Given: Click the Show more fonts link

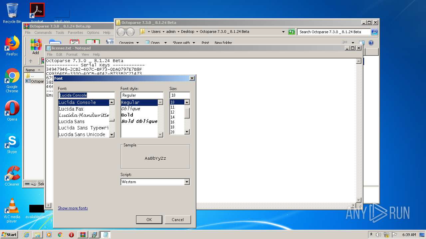Looking at the screenshot, I should [73, 208].
